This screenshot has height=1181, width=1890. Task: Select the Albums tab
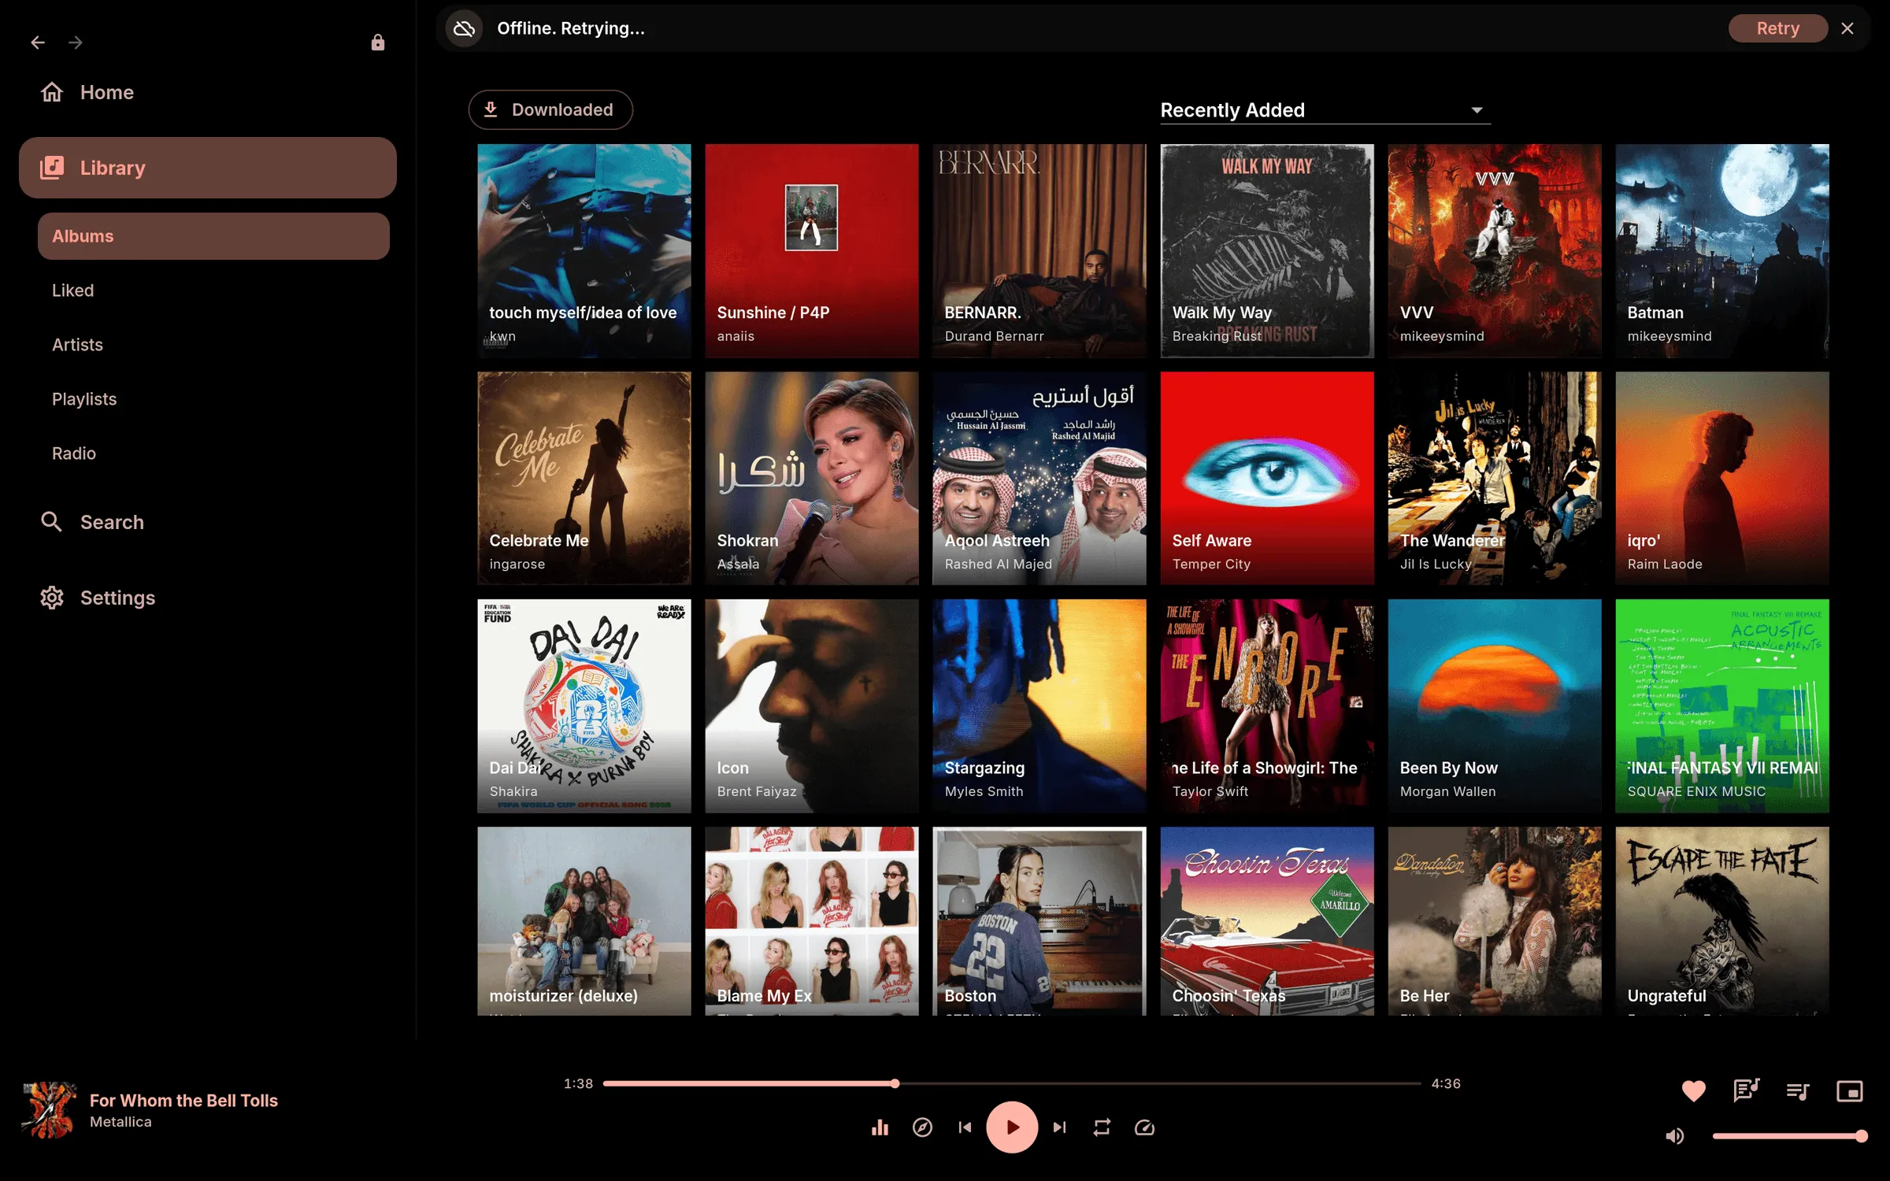pyautogui.click(x=213, y=236)
